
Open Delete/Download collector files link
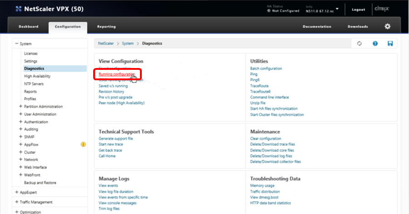click(x=275, y=162)
